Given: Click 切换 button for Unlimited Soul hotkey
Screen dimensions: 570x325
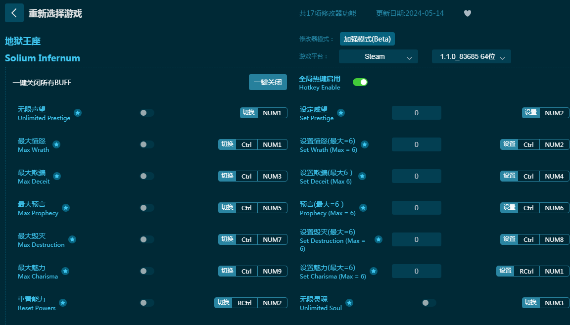Looking at the screenshot, I should point(531,302).
